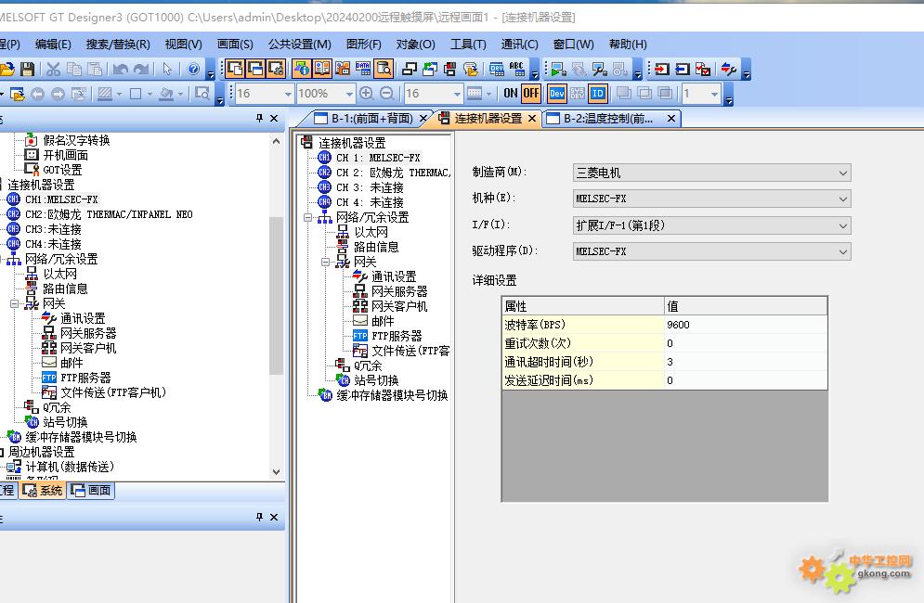
Task: Click the simulator start play icon
Action: 557,69
